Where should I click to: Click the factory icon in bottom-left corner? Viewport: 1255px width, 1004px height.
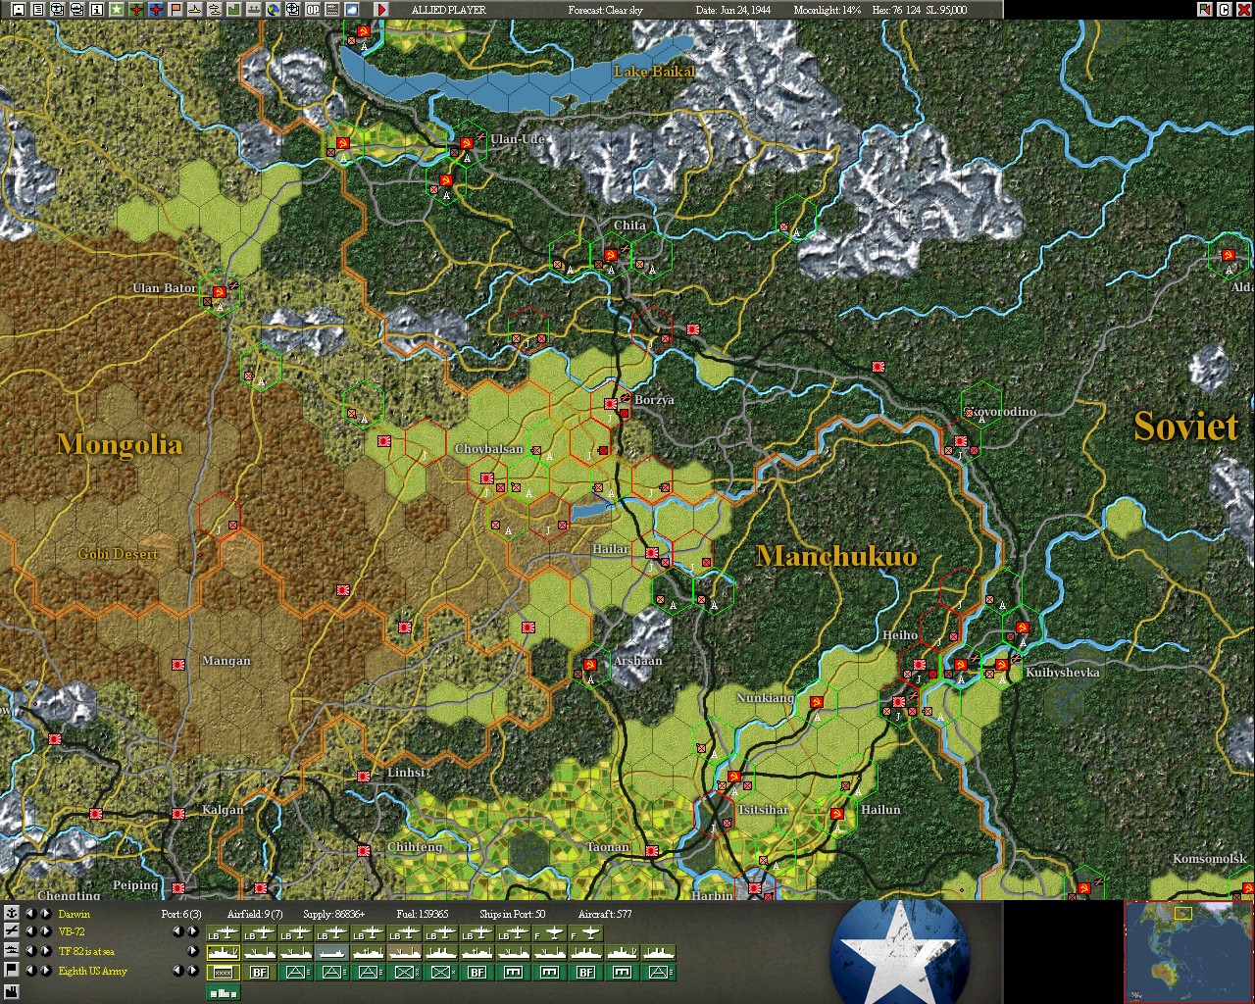click(12, 991)
